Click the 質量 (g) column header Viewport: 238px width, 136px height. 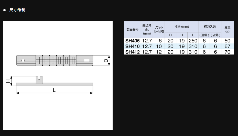[x=227, y=29]
